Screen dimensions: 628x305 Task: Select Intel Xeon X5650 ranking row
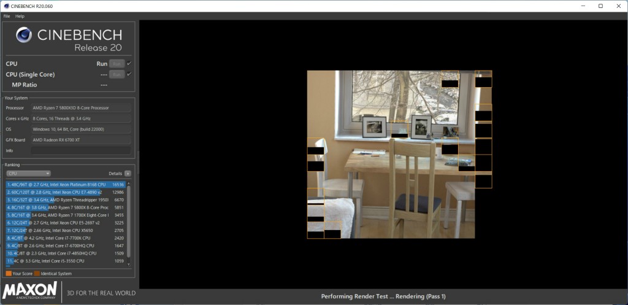pyautogui.click(x=65, y=231)
